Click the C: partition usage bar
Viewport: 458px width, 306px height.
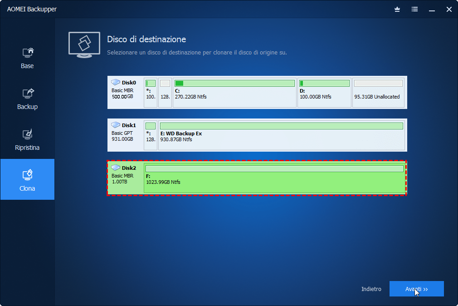[x=234, y=84]
